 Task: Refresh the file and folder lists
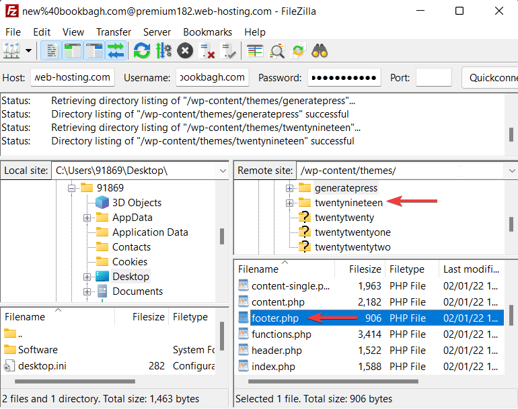point(142,51)
